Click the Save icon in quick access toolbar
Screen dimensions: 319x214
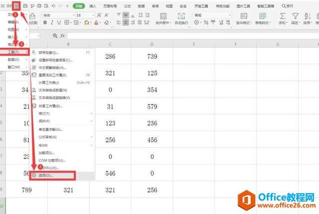pyautogui.click(x=25, y=6)
